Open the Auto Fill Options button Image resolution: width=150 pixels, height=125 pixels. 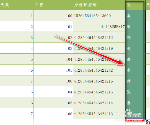148,122
